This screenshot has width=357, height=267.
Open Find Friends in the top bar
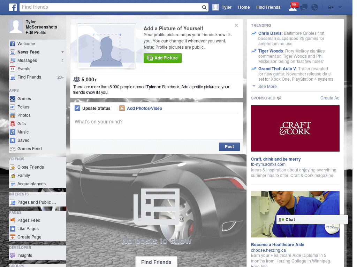[x=268, y=7]
